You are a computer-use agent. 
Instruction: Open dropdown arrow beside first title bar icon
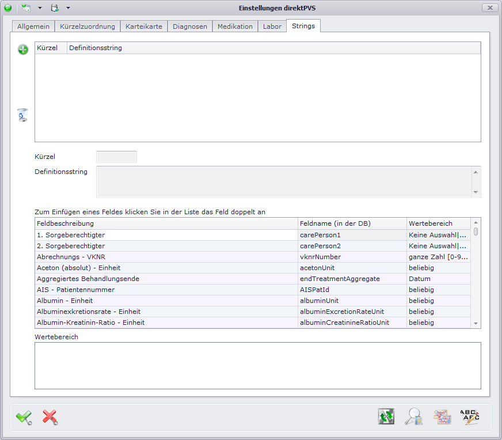point(40,7)
